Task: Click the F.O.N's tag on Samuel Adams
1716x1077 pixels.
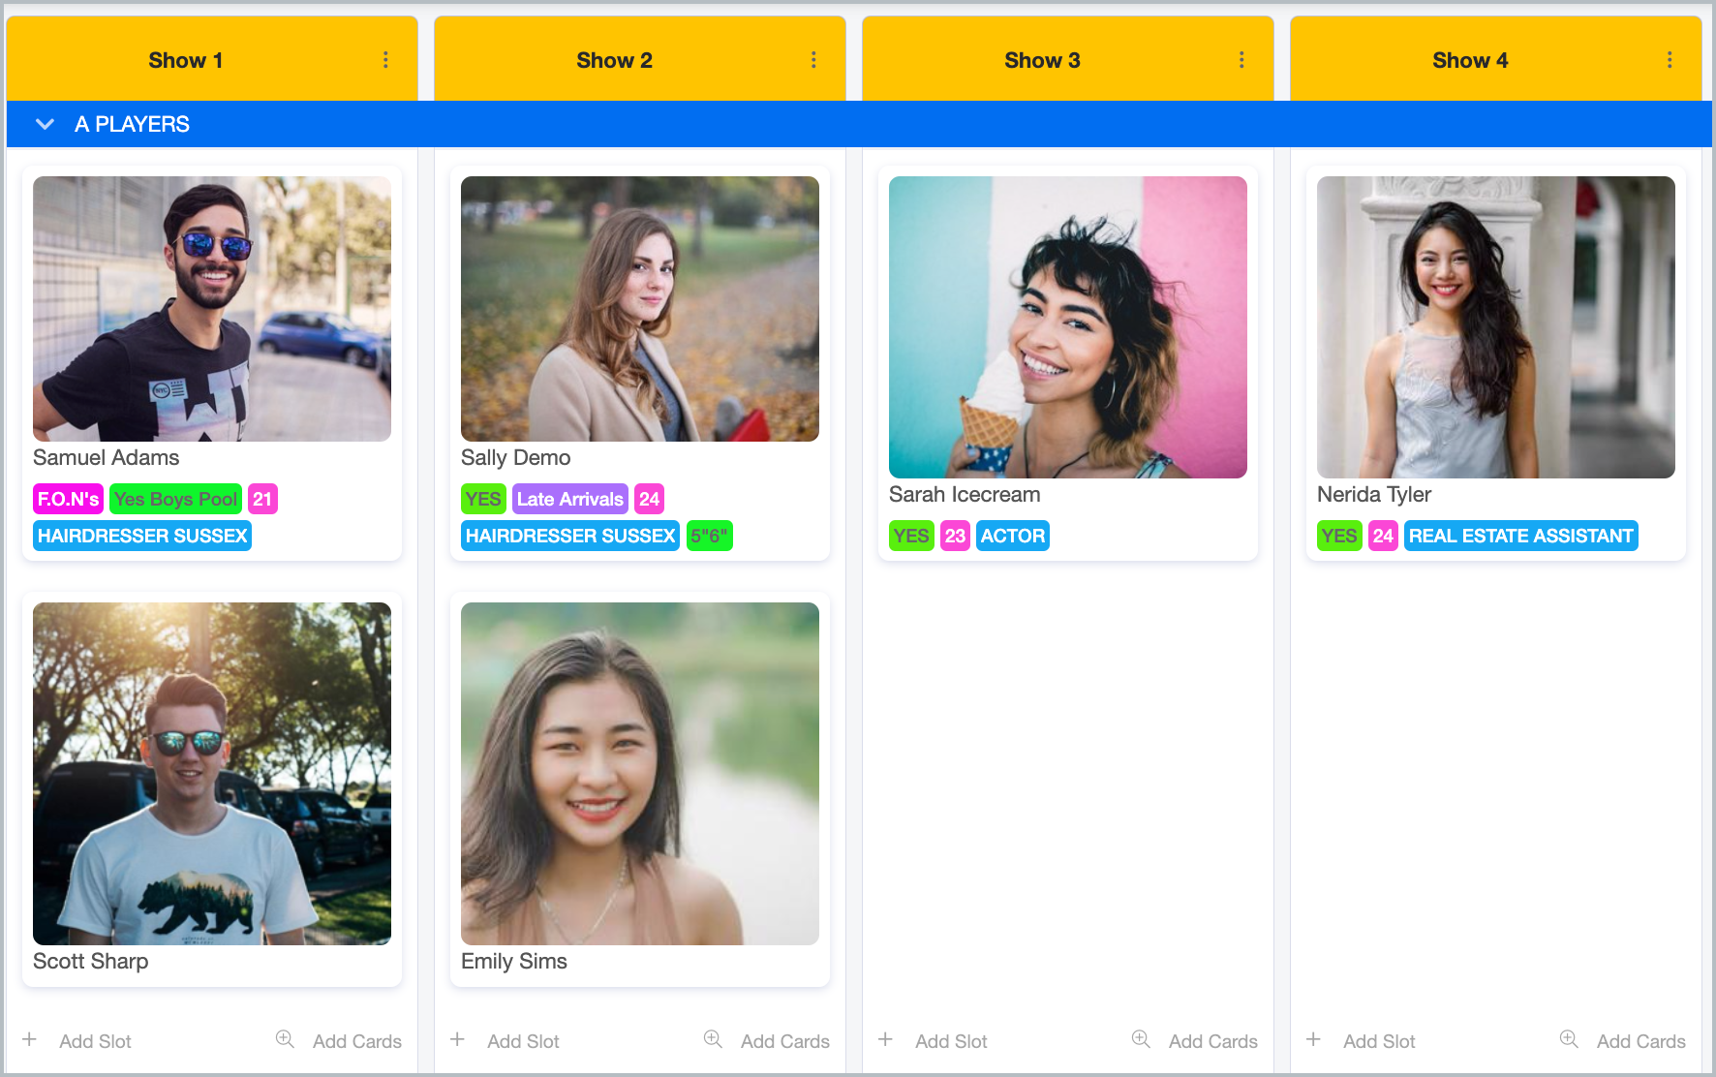Action: coord(69,499)
